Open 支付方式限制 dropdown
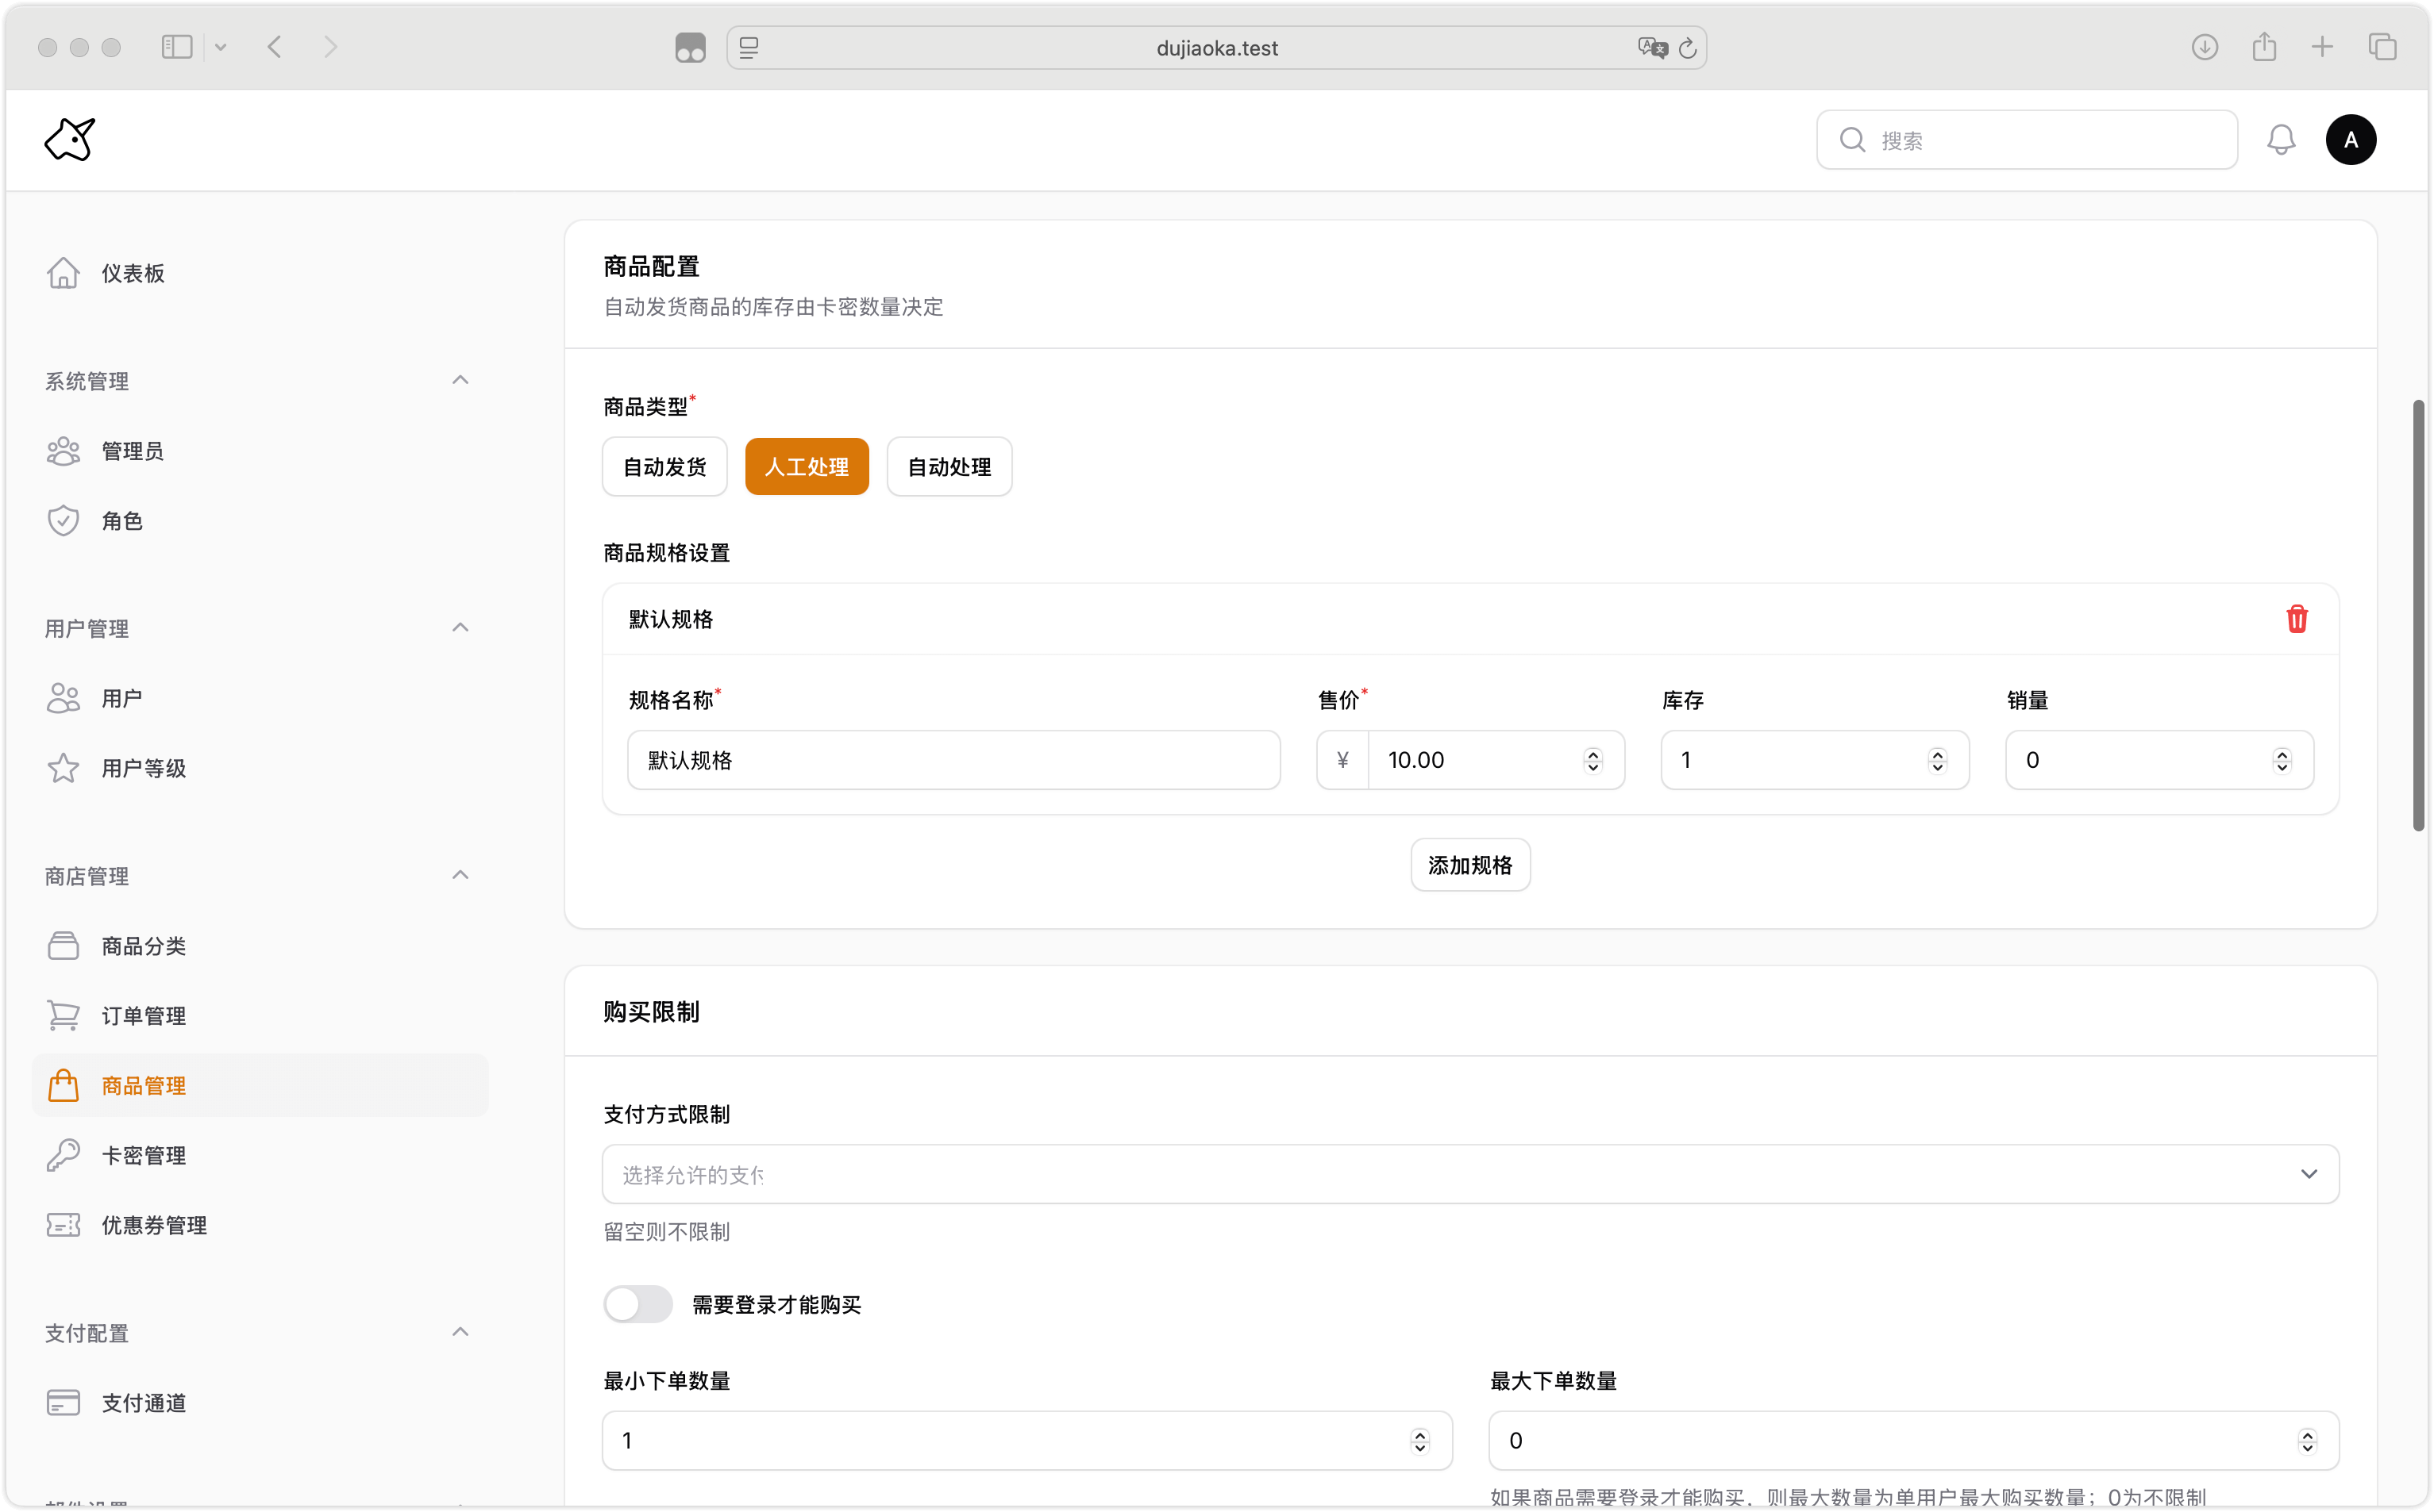 (1469, 1174)
